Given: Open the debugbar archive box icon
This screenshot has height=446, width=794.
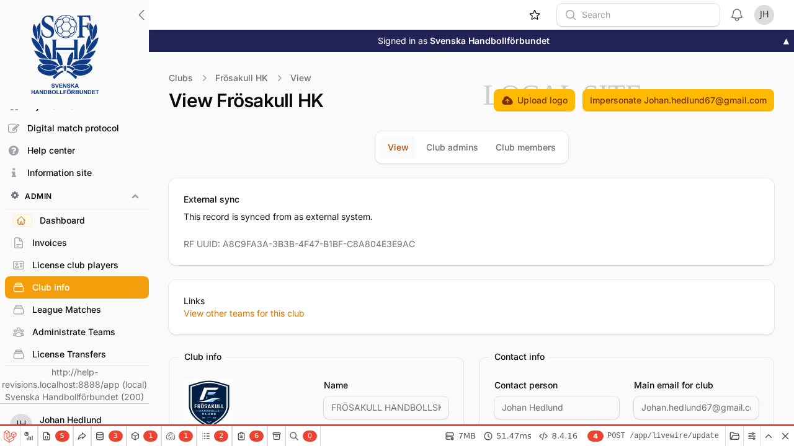Looking at the screenshot, I should 277,436.
